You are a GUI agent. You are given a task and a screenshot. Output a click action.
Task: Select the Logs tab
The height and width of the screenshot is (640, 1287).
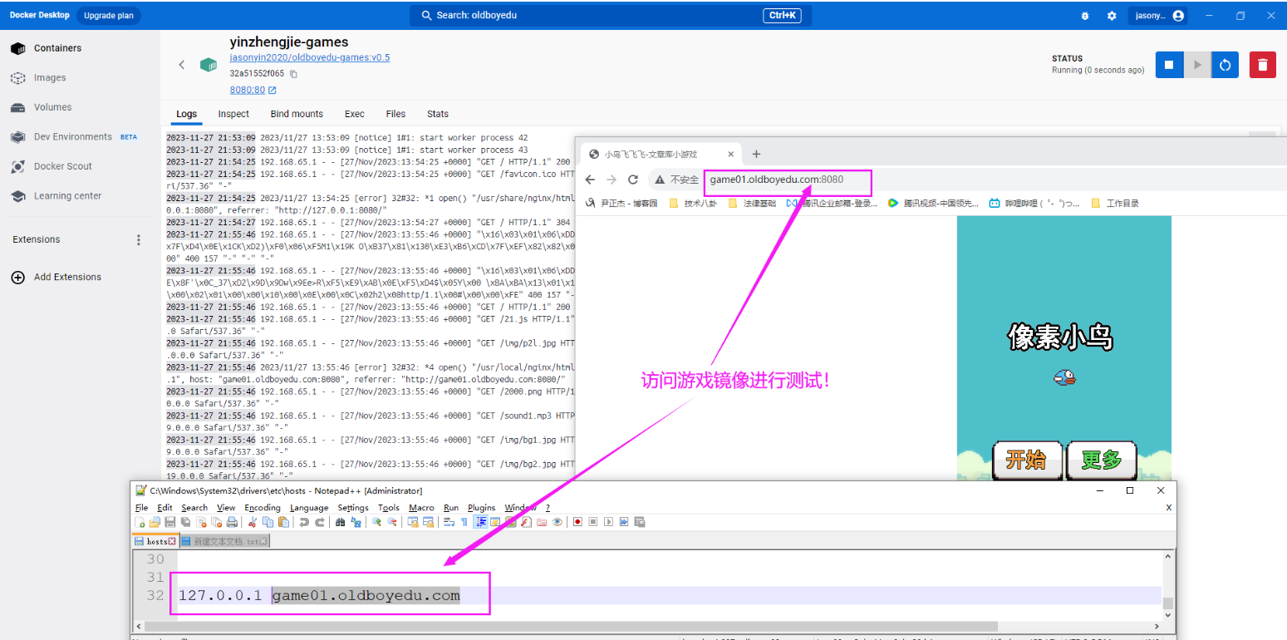[187, 114]
